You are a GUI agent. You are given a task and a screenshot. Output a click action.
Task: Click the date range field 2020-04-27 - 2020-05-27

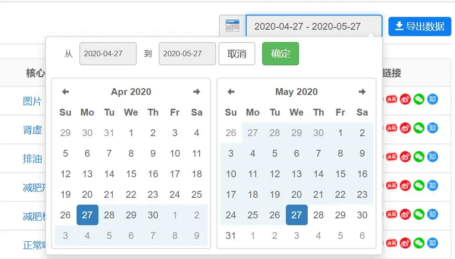pos(314,26)
